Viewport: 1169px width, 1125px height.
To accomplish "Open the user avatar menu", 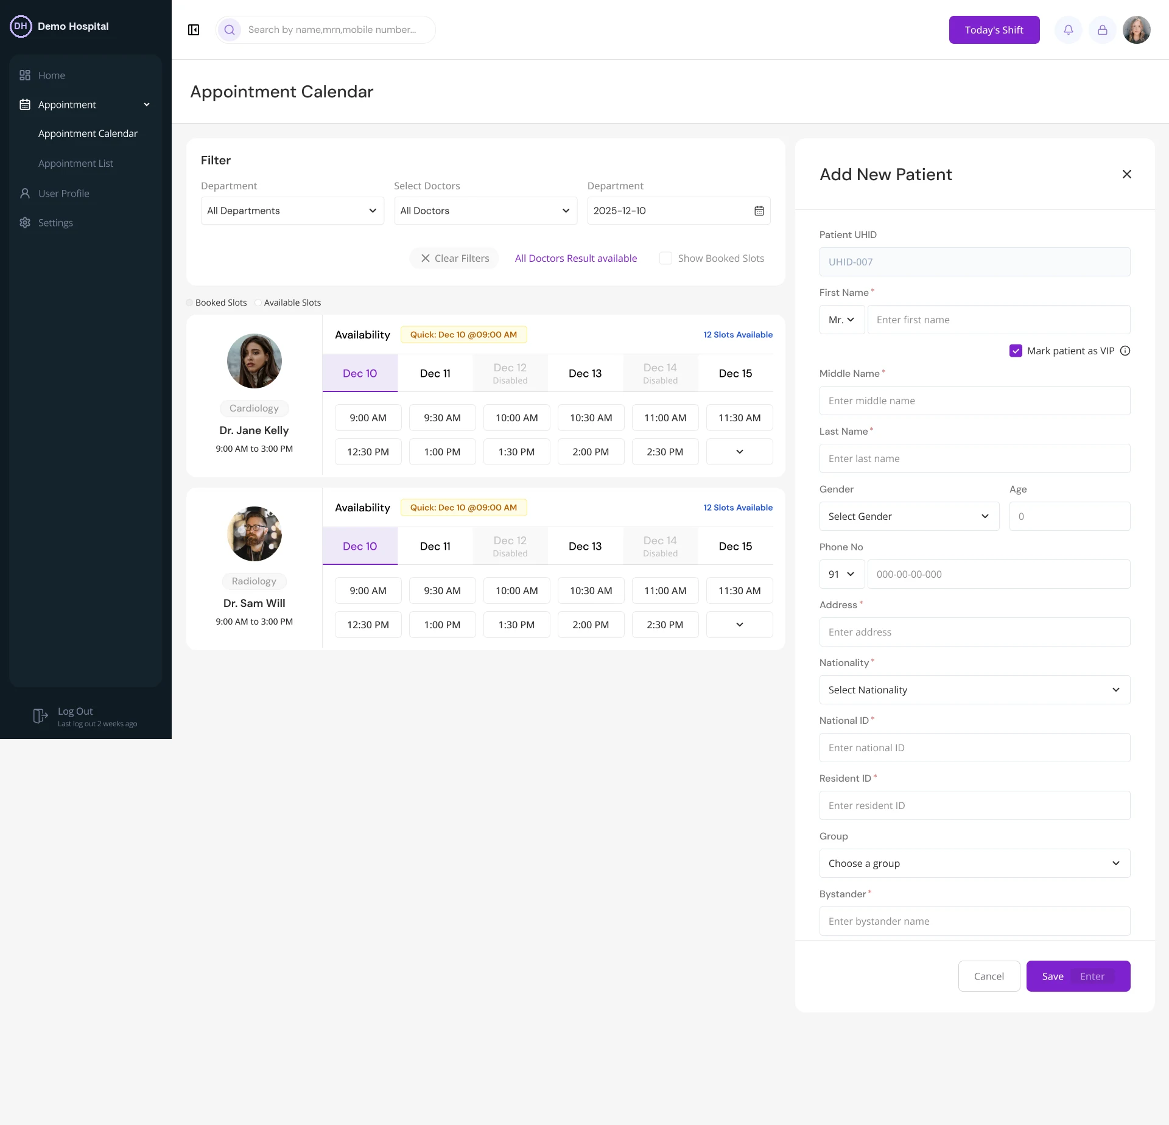I will tap(1136, 30).
